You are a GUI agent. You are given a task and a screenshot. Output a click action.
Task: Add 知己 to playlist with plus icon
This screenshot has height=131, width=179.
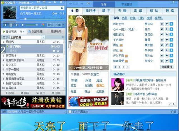click(167, 50)
